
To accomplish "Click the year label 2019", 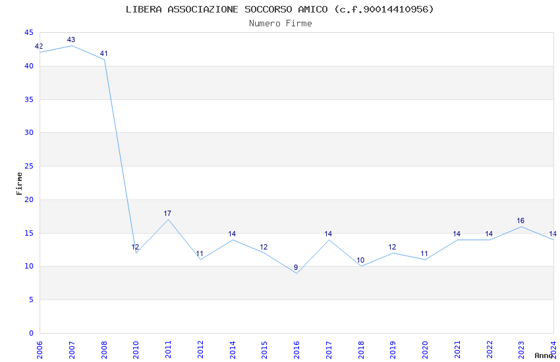I will click(x=393, y=350).
